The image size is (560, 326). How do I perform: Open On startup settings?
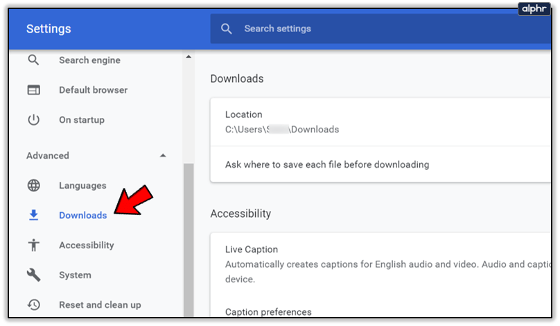(82, 120)
